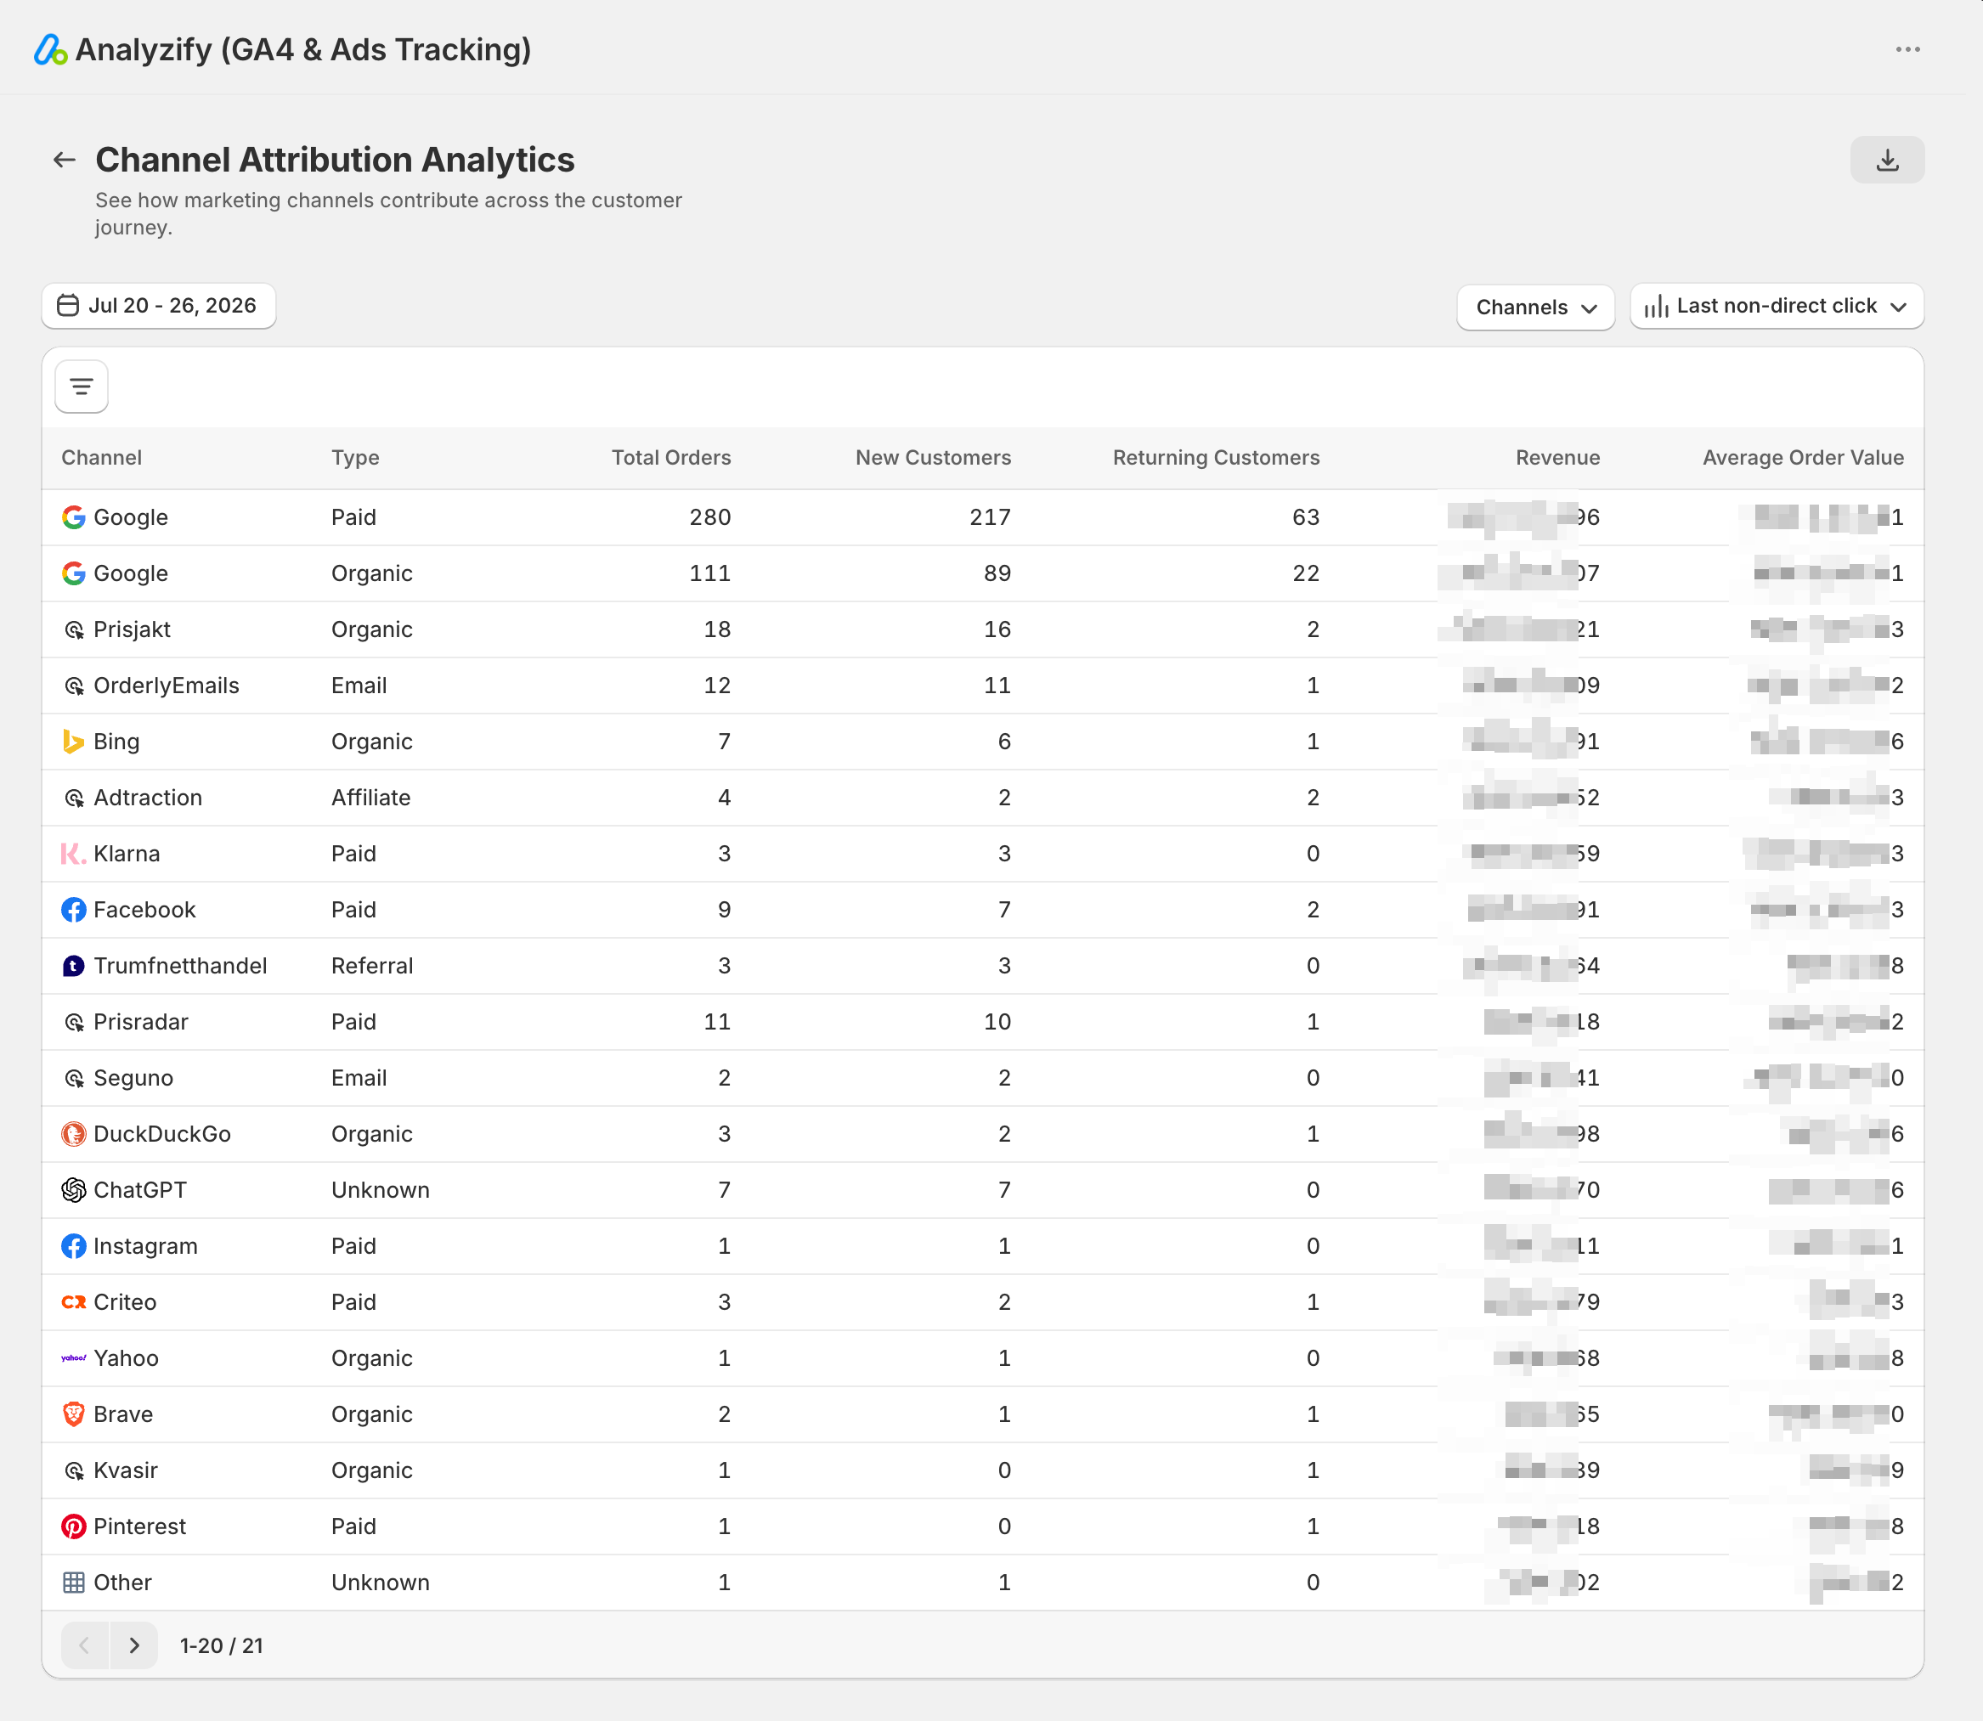Click the Analyzify app logo icon
1983x1721 pixels.
(50, 49)
